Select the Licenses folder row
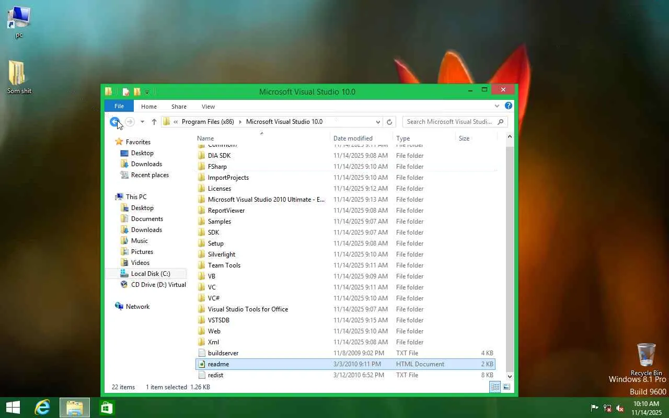Image resolution: width=669 pixels, height=418 pixels. click(345, 189)
